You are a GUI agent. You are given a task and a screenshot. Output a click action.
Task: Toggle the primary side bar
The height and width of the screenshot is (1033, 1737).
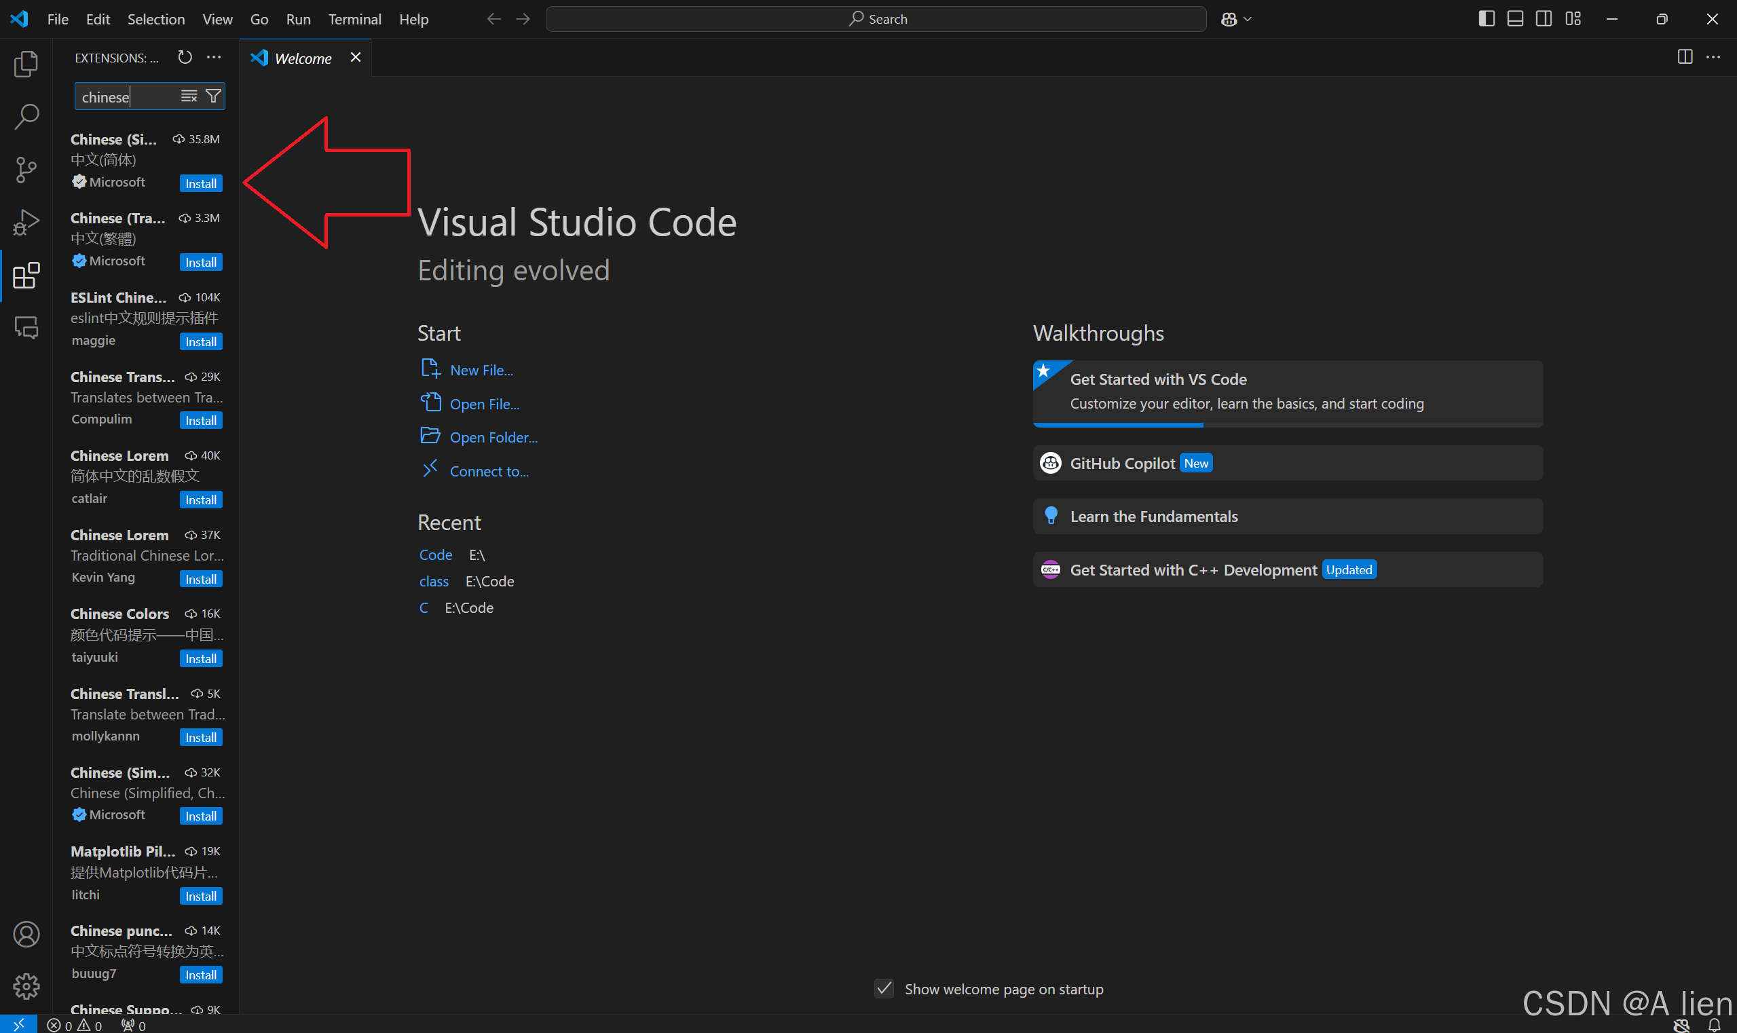pyautogui.click(x=1487, y=19)
